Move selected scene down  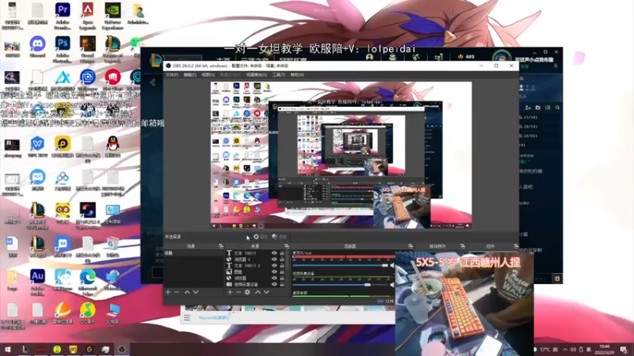[x=196, y=292]
